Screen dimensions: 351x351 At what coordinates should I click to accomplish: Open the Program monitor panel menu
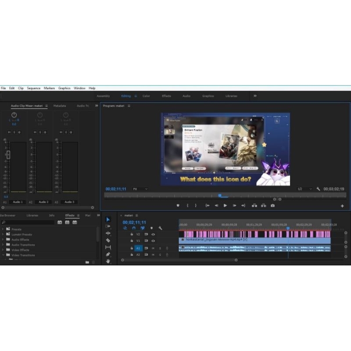129,106
